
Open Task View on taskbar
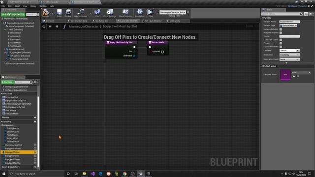point(76,174)
